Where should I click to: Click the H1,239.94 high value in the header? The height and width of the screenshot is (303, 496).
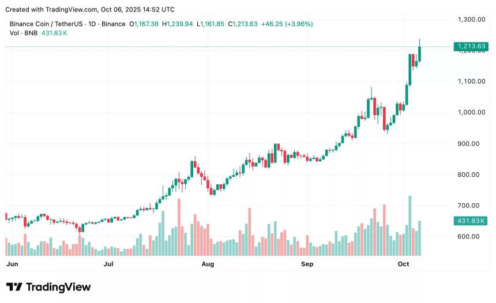click(178, 24)
